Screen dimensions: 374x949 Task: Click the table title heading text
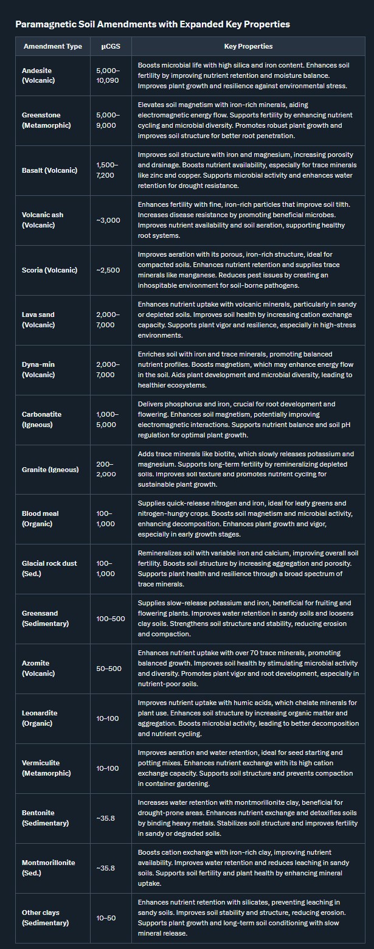152,24
